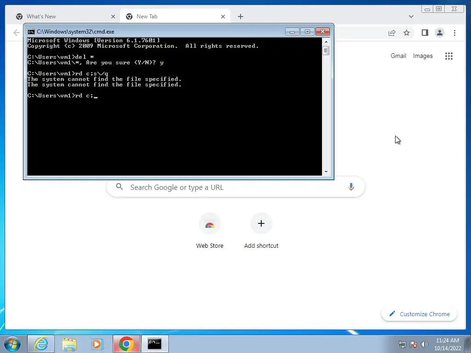Open Action Center flag tray icon
The image size is (471, 353).
pyautogui.click(x=414, y=344)
